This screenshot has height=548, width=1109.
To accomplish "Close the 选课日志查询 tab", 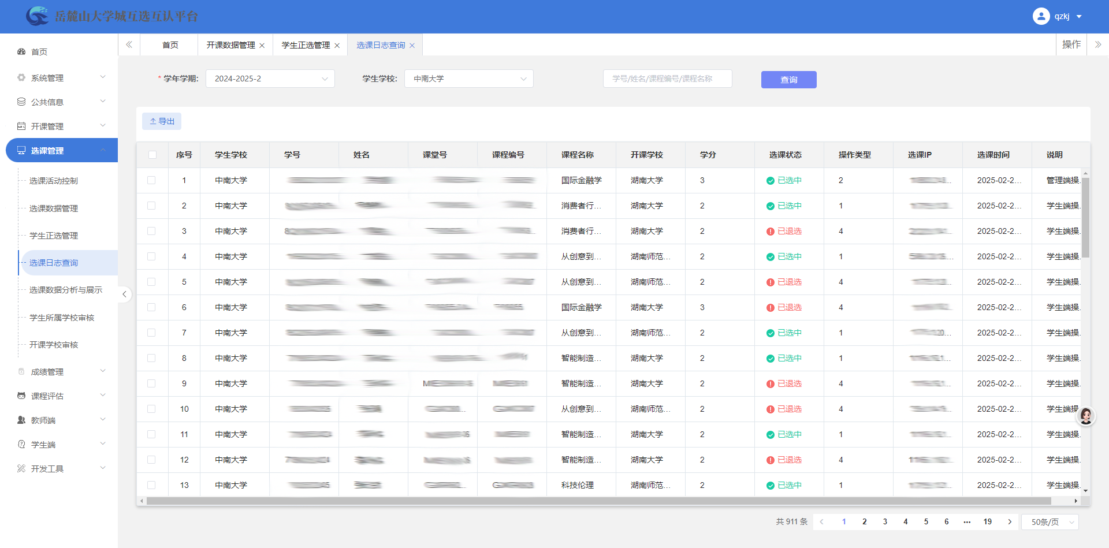I will [x=412, y=46].
